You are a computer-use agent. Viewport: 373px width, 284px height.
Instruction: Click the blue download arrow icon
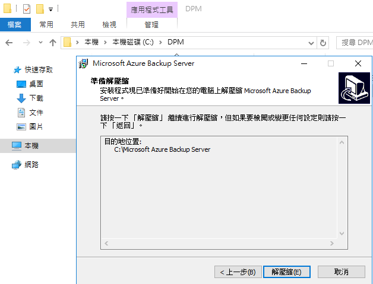click(21, 98)
